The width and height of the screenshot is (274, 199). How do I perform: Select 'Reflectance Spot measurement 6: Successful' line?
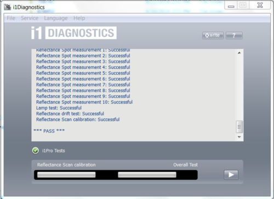pos(83,79)
